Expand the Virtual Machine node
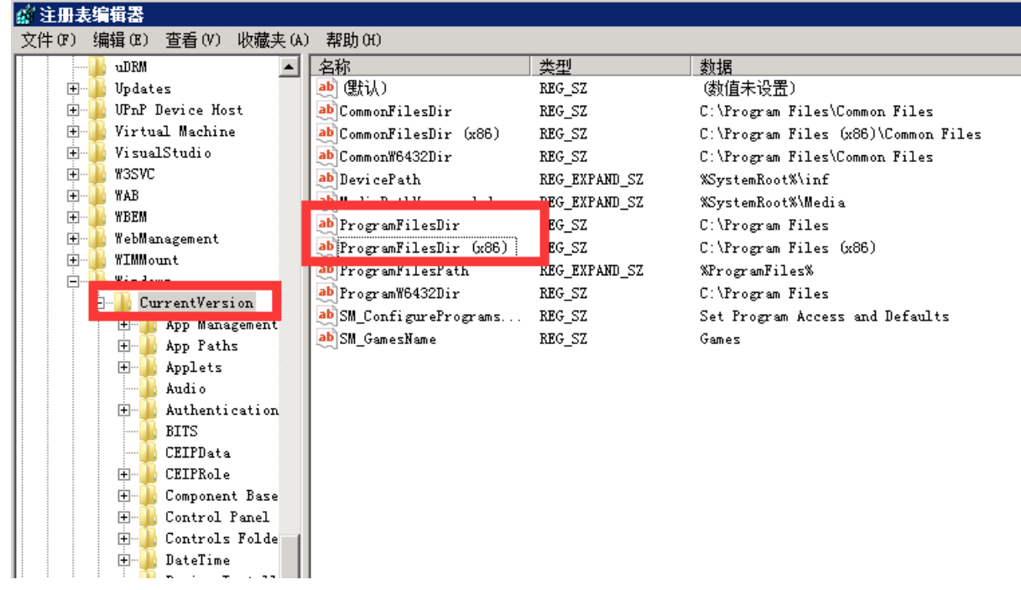Image resolution: width=1021 pixels, height=590 pixels. [74, 132]
